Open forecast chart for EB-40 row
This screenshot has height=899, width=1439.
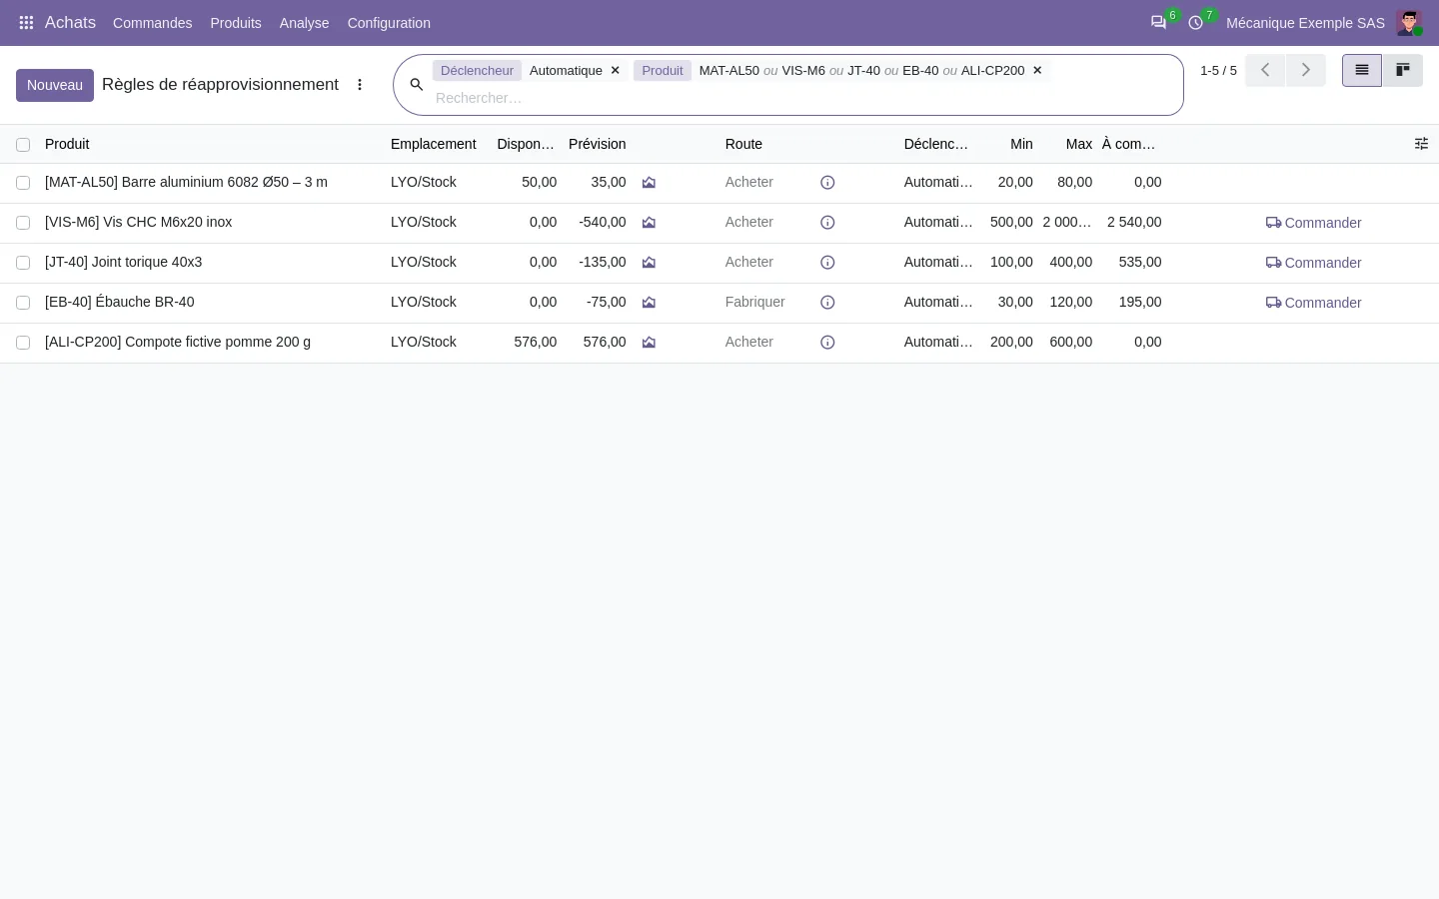click(x=649, y=303)
